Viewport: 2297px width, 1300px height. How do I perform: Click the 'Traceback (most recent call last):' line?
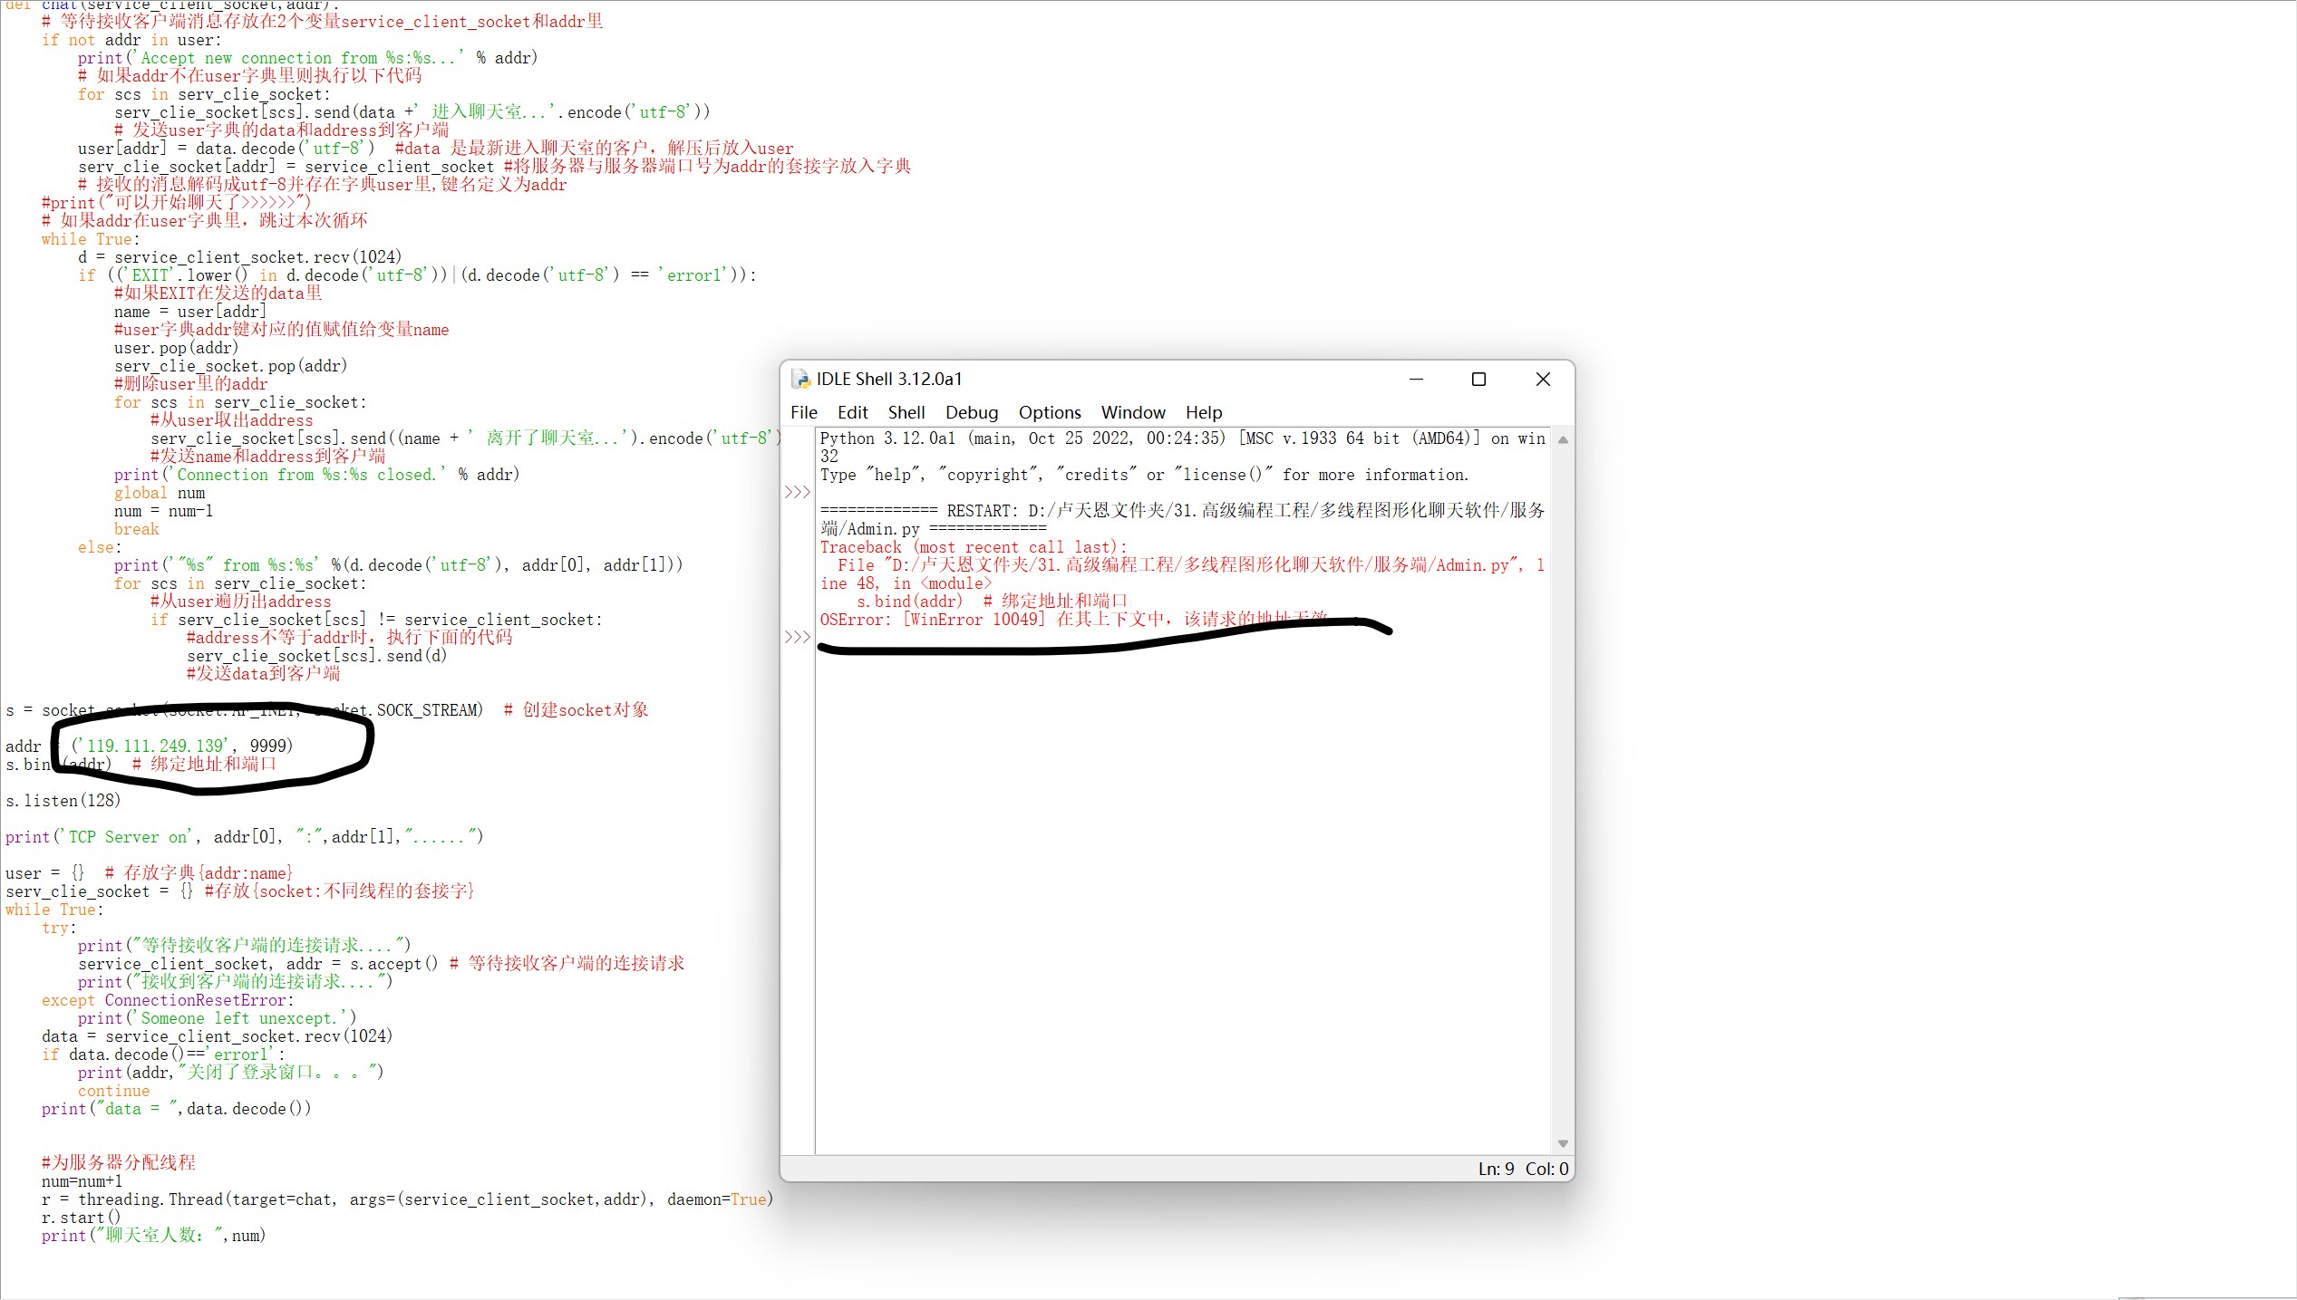[974, 547]
